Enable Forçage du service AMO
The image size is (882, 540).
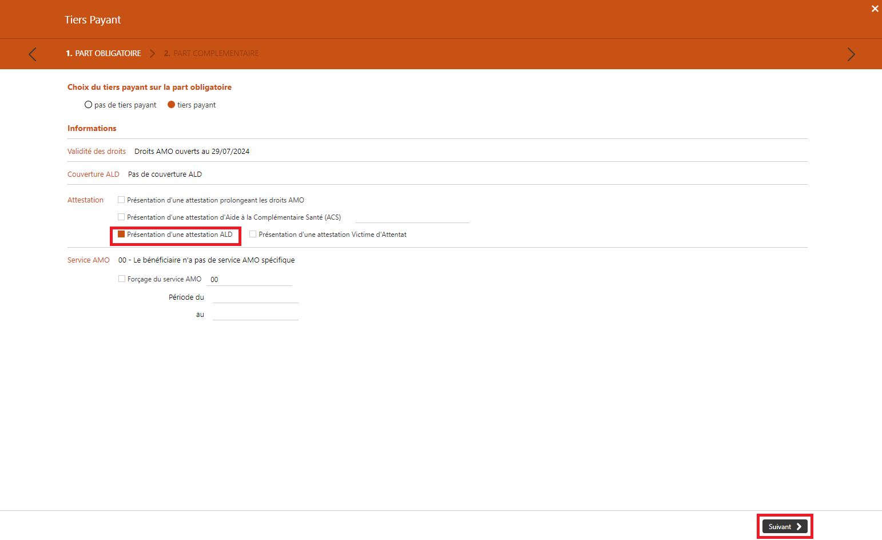click(x=122, y=279)
